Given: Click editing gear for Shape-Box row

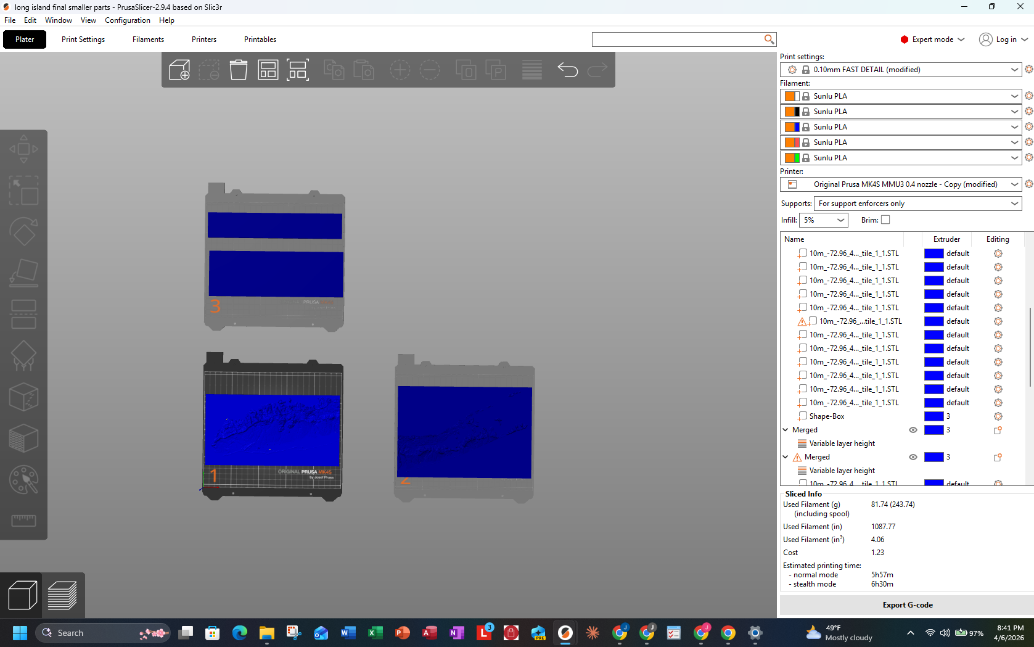Looking at the screenshot, I should (998, 416).
